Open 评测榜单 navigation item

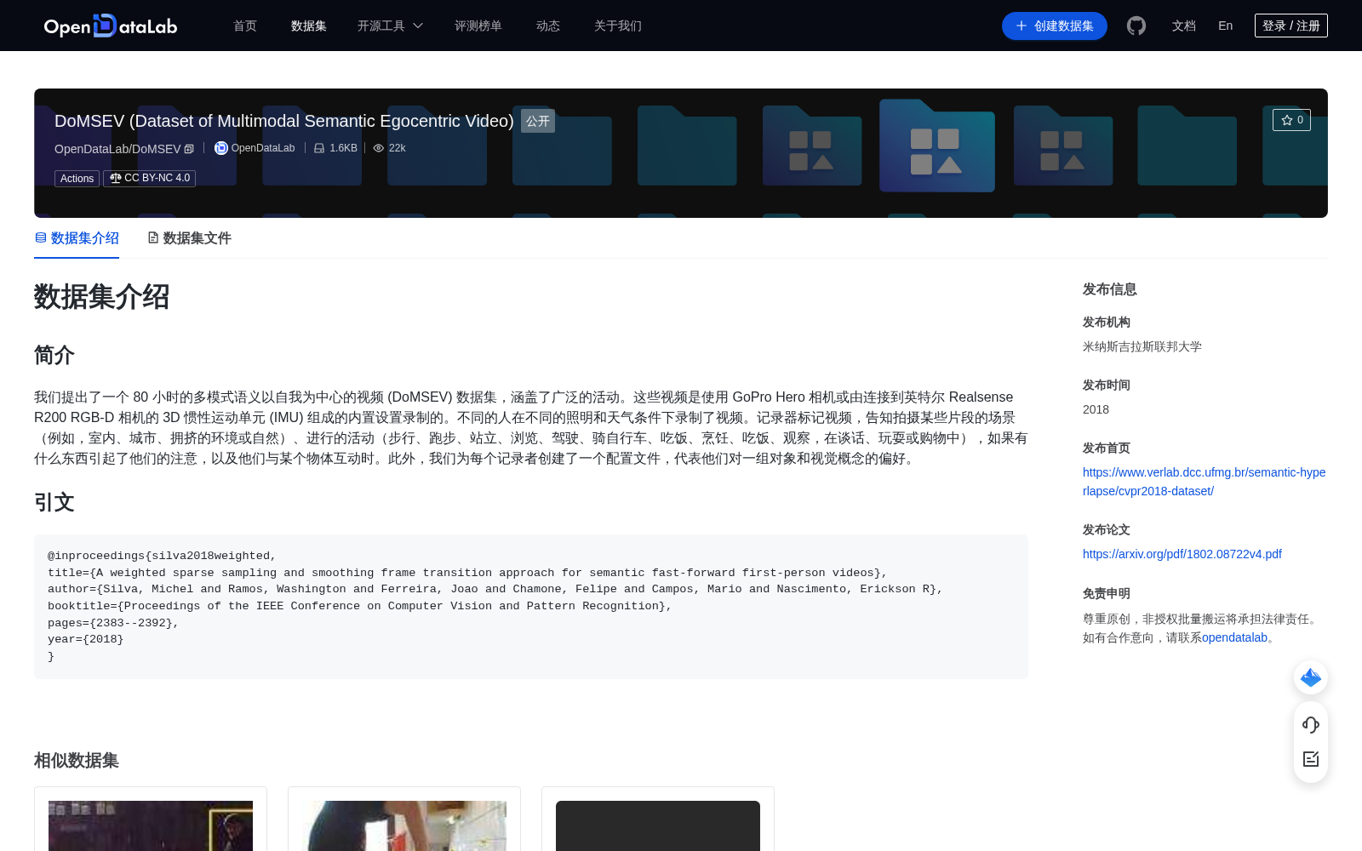478,26
